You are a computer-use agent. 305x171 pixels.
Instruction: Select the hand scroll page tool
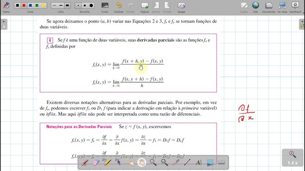tap(141, 162)
